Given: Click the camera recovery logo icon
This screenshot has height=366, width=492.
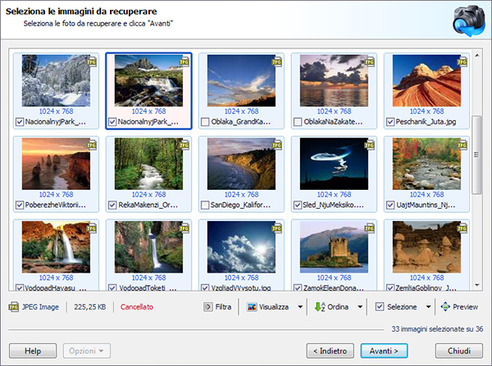Looking at the screenshot, I should (x=468, y=20).
